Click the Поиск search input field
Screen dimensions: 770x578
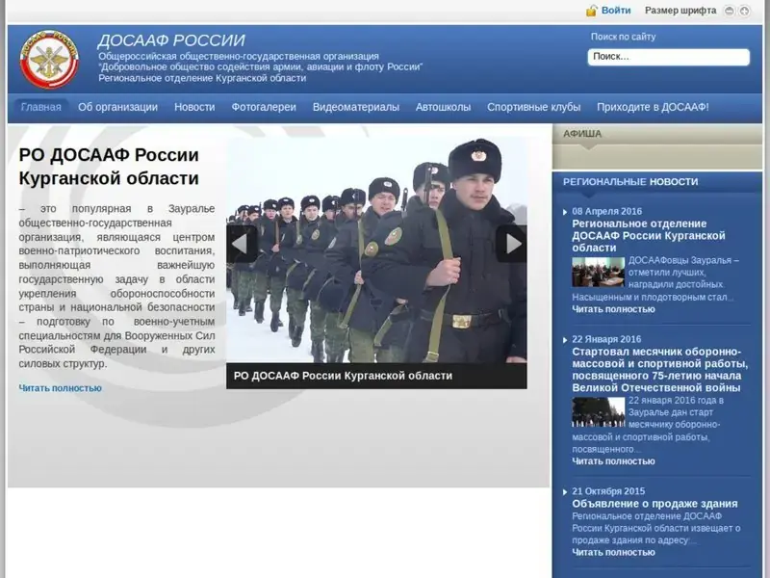click(x=668, y=57)
